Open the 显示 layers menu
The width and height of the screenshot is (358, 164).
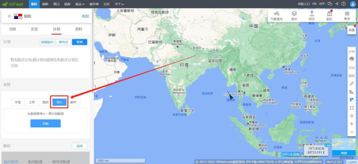294,15
